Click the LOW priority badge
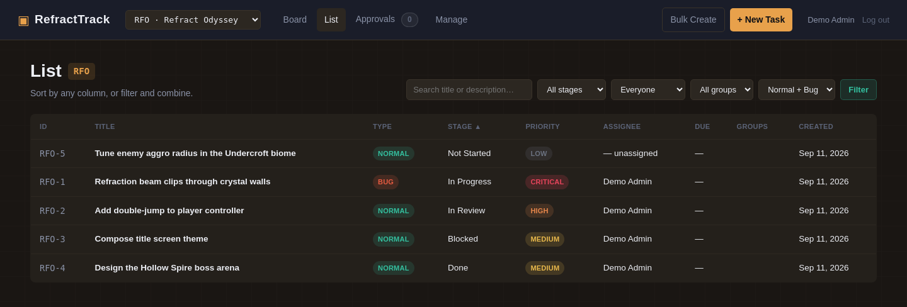The image size is (907, 307). [x=539, y=153]
